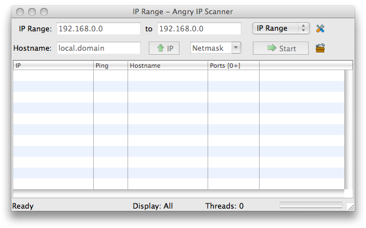366x228 pixels.
Task: Start the scan with Start button
Action: point(281,48)
